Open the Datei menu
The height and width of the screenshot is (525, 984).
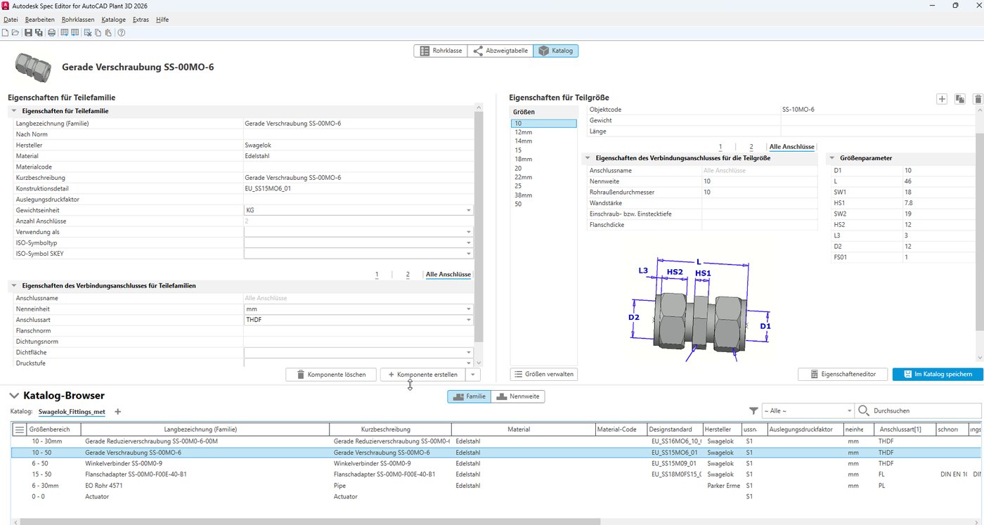click(x=11, y=20)
